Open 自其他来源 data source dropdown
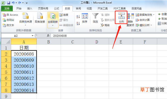 point(26,19)
